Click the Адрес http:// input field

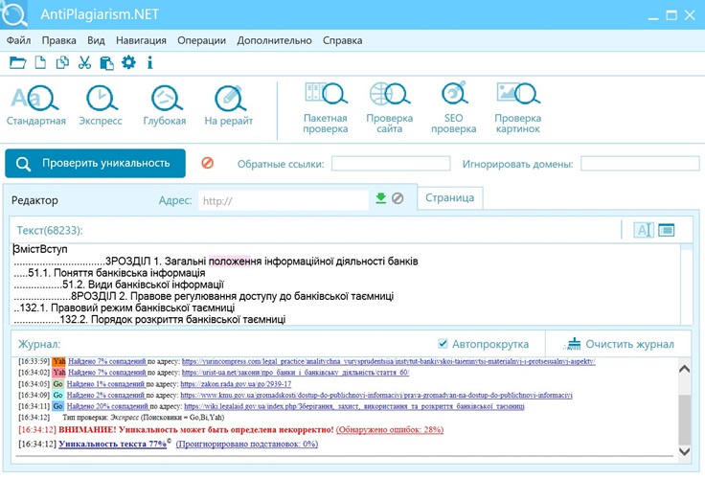(x=284, y=200)
